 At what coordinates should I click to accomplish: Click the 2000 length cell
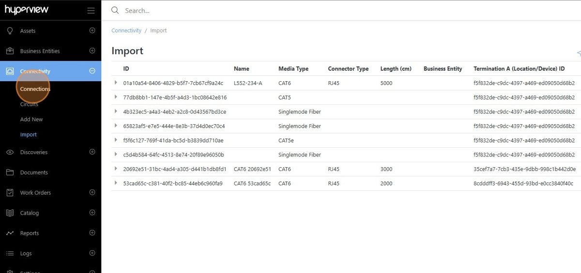[x=386, y=184]
